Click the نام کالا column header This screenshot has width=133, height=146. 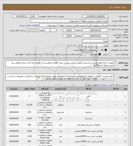tap(89, 89)
